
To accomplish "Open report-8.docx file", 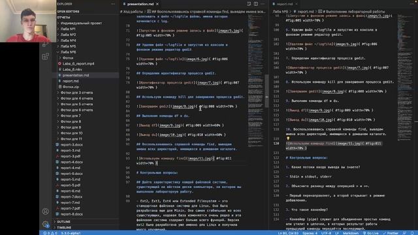I will click(71, 215).
